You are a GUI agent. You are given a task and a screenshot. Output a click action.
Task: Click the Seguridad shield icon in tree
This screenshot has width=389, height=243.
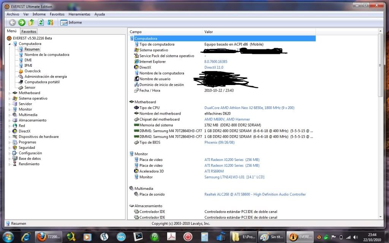(x=15, y=148)
